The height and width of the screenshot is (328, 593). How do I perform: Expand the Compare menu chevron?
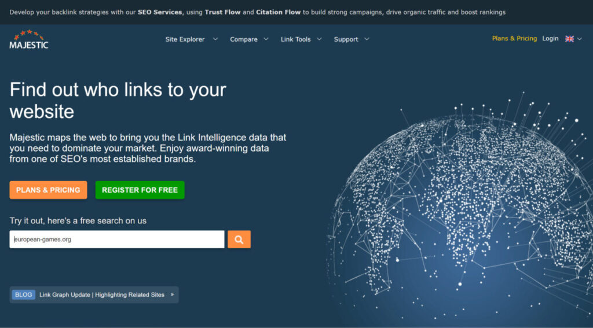(x=266, y=39)
